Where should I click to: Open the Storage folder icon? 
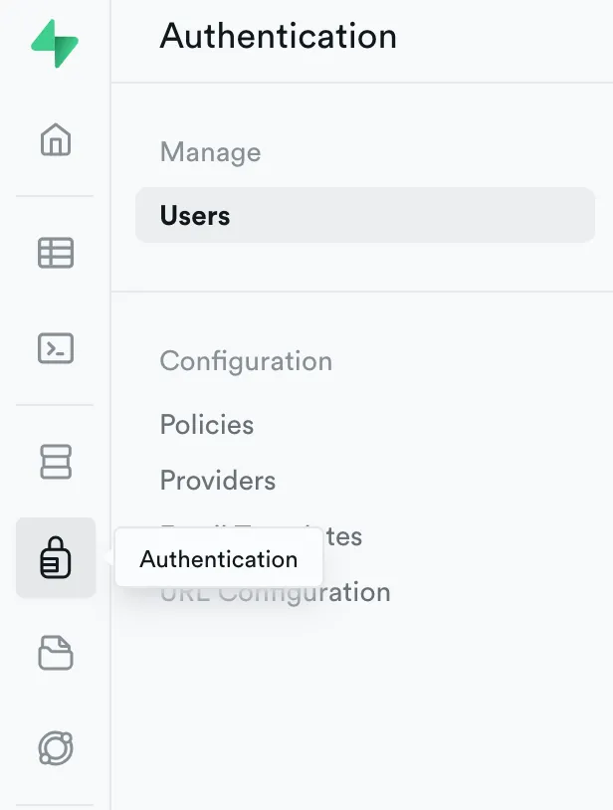[56, 654]
